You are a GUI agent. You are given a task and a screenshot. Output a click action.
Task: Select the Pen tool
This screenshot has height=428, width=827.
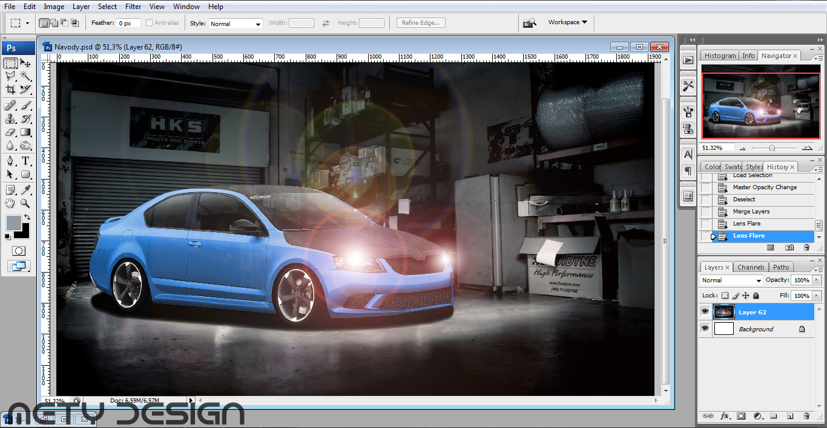point(10,161)
